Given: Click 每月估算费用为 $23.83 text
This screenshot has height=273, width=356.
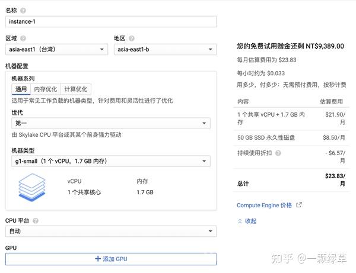Looking at the screenshot, I should click(x=266, y=60).
